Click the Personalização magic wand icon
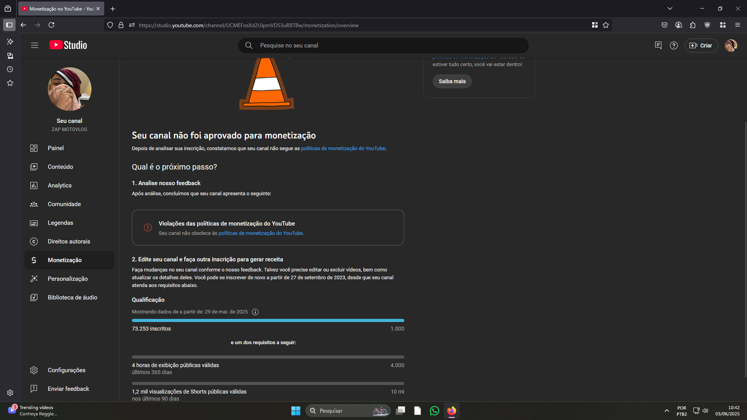 point(34,279)
